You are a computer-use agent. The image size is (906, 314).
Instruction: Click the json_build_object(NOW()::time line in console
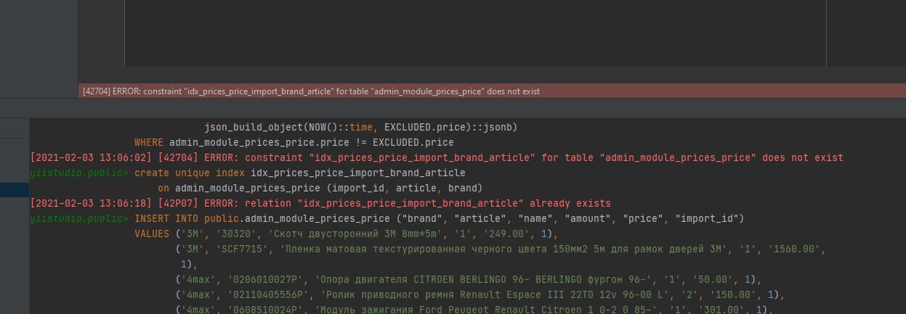[360, 127]
